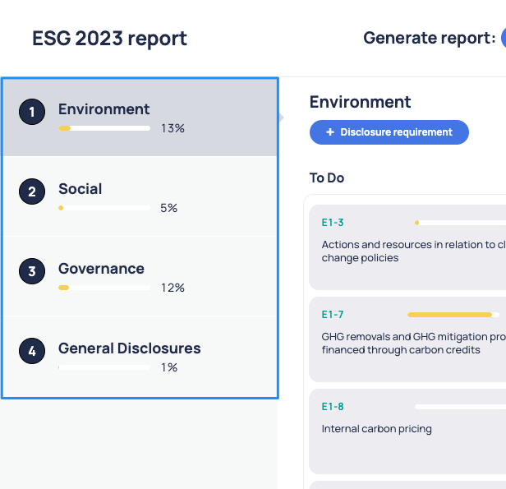The image size is (506, 489).
Task: Click the E1-3 code label
Action: [333, 223]
